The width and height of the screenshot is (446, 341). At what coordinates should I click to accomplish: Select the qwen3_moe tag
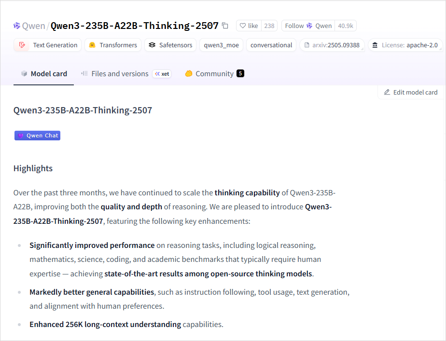221,45
